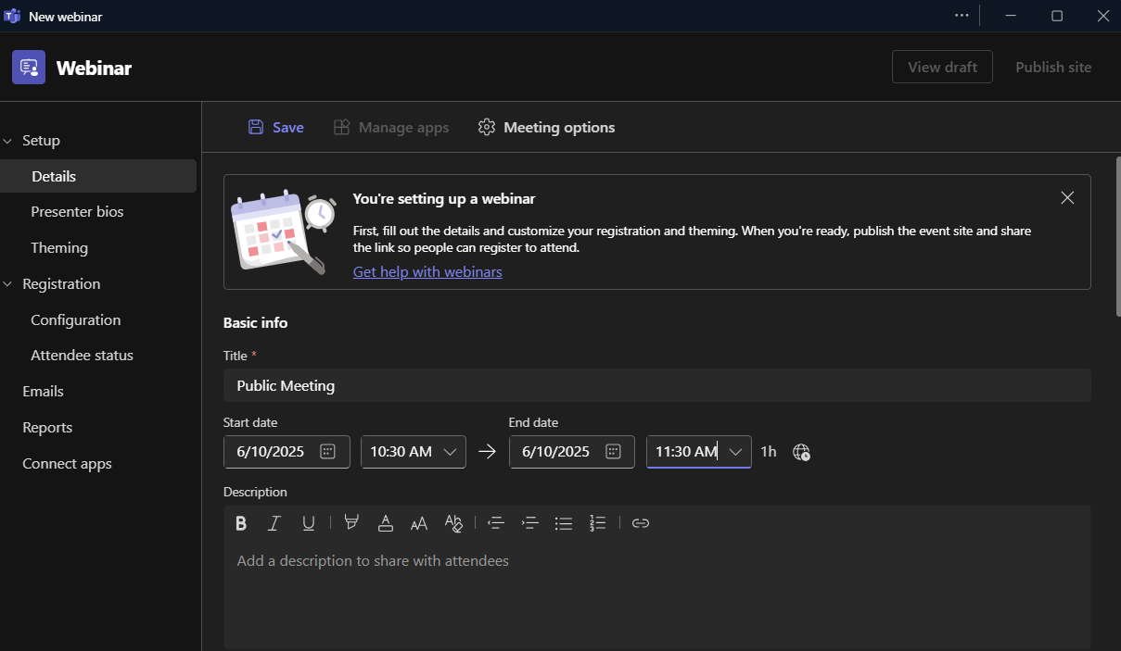Viewport: 1121px width, 651px height.
Task: Insert a hyperlink in the description
Action: (x=641, y=523)
